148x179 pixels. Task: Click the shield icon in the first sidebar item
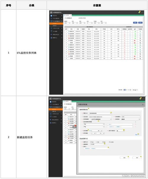[51, 16]
